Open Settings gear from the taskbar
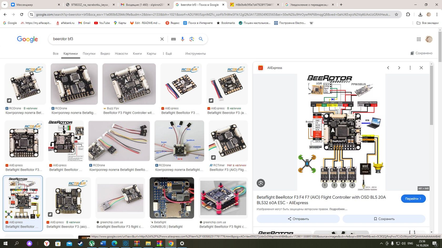The height and width of the screenshot is (248, 442). [x=182, y=243]
